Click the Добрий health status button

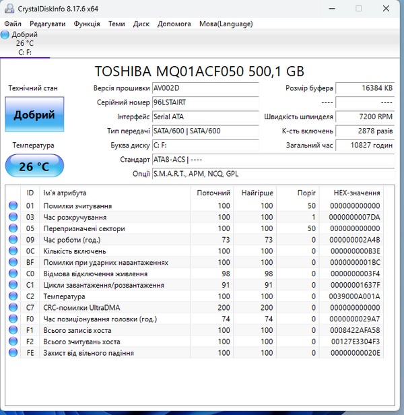click(x=34, y=115)
